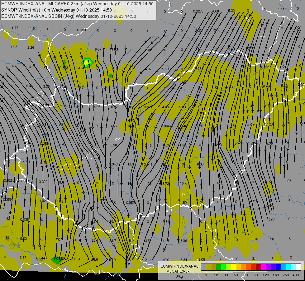
Task: Click the map value 11.9
Action: click(77, 259)
